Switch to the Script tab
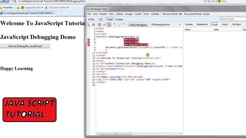246x138 pixels. coord(110,20)
